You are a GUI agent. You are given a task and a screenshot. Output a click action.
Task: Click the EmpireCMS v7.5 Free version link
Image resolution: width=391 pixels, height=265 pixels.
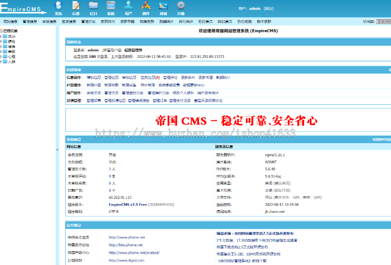(128, 205)
